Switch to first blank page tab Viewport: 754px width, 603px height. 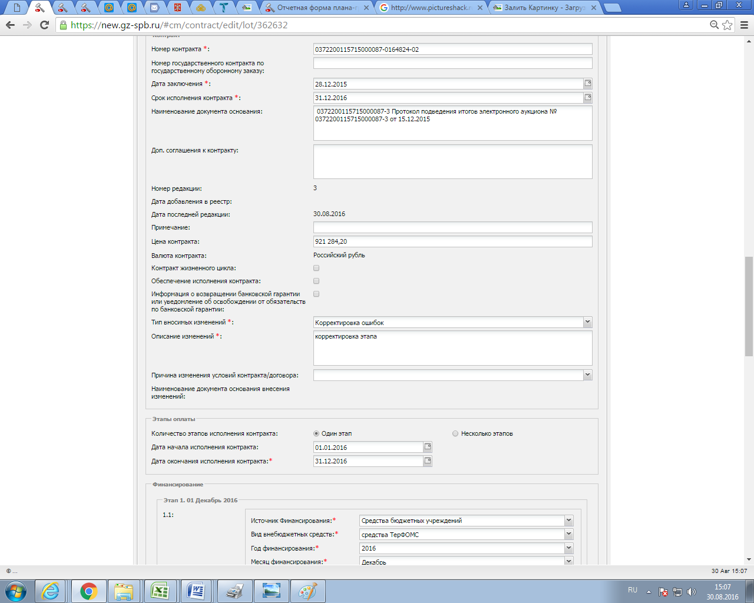(x=16, y=8)
